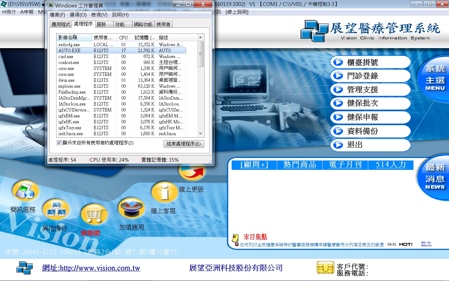Sort processes by 描述 column header
This screenshot has width=449, height=281.
coord(171,37)
